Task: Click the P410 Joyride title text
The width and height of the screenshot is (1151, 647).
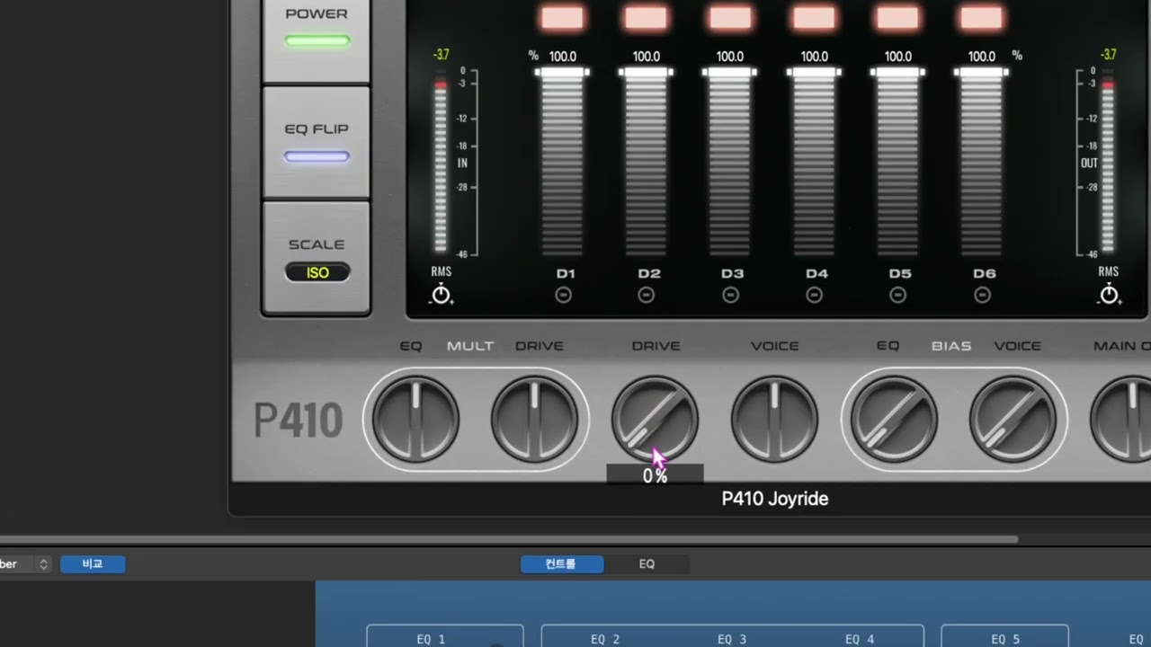Action: pyautogui.click(x=774, y=499)
